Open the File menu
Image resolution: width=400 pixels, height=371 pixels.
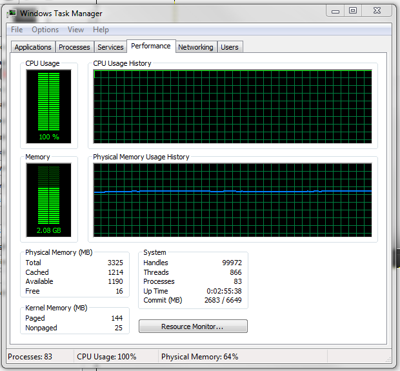17,30
